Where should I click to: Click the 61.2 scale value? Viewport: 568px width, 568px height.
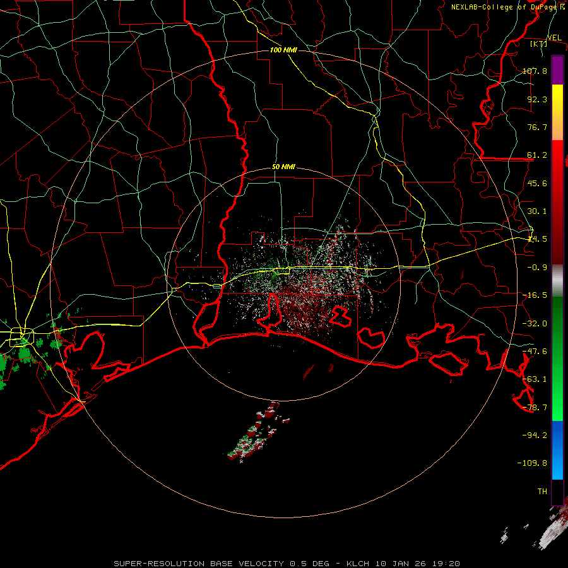coord(537,155)
